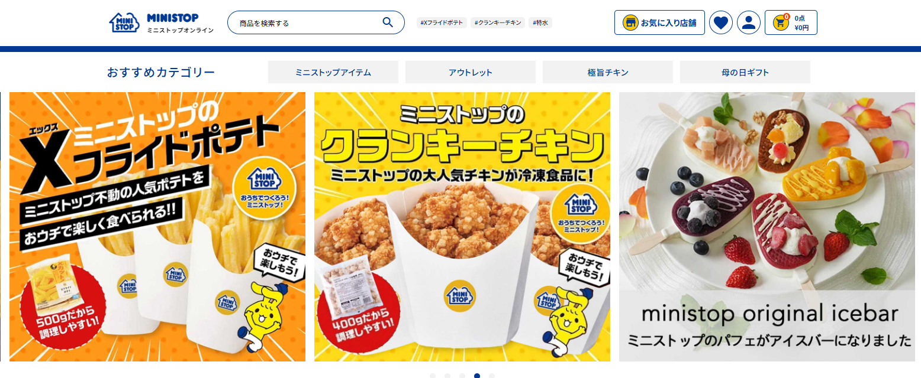This screenshot has height=378, width=921.
Task: Open the account profile icon
Action: click(x=748, y=22)
